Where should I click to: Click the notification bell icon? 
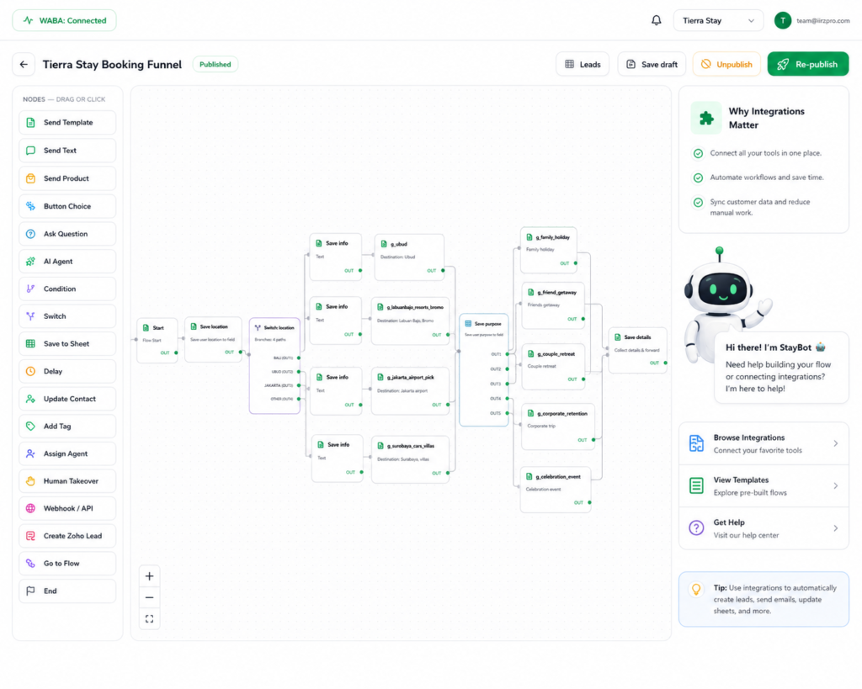(656, 20)
